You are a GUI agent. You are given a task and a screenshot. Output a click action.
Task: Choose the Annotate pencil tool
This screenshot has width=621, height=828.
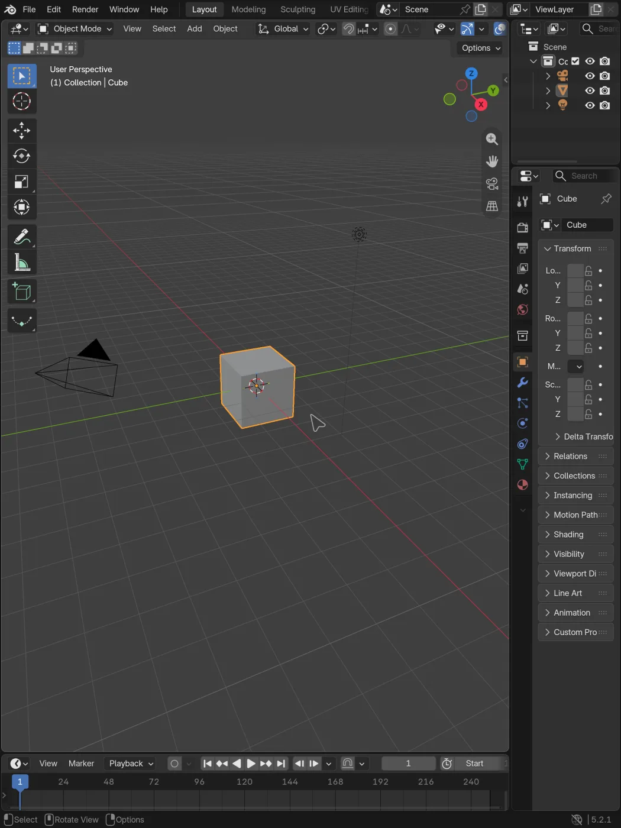22,237
